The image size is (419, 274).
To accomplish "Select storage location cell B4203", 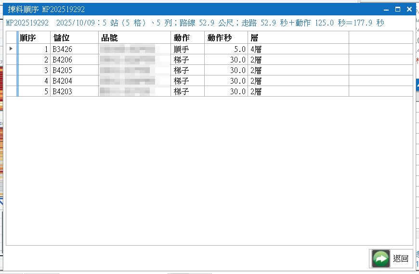I will coord(74,91).
